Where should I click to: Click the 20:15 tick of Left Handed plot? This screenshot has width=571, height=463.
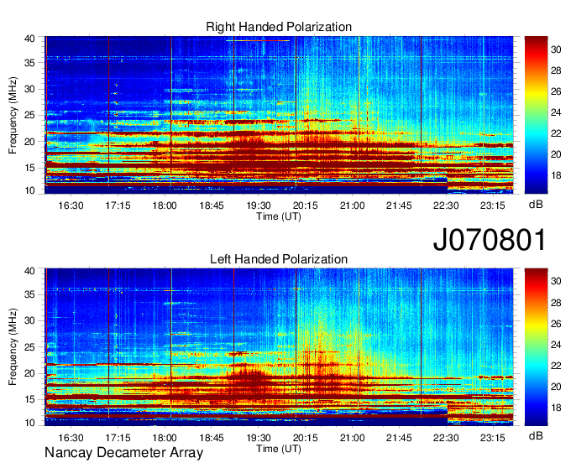[306, 438]
